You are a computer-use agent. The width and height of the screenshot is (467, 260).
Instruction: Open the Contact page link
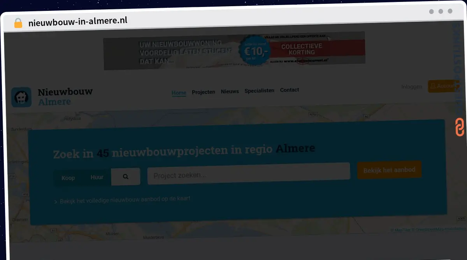coord(290,90)
